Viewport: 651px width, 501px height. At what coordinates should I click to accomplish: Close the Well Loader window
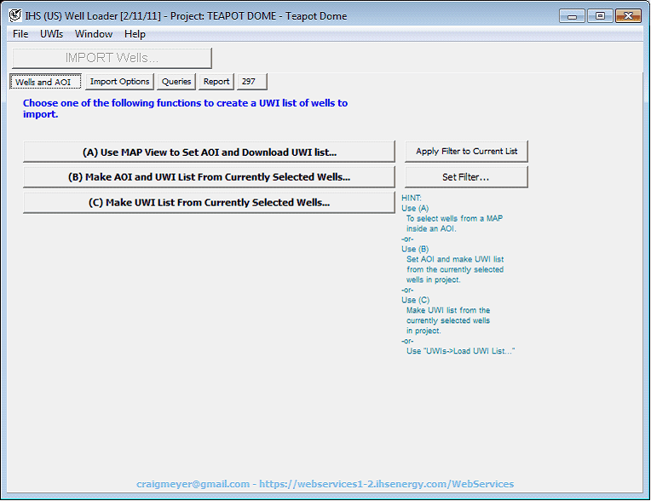(628, 16)
